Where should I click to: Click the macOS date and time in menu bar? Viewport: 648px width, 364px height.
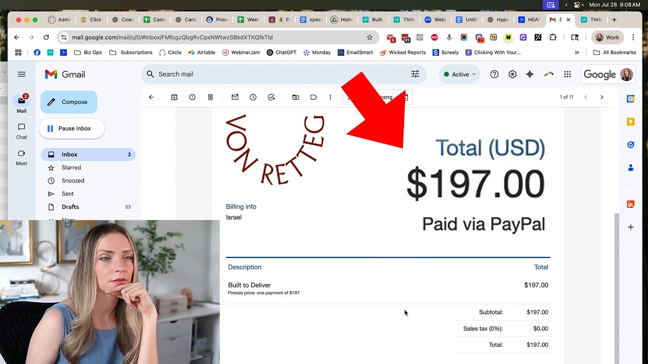click(x=615, y=5)
